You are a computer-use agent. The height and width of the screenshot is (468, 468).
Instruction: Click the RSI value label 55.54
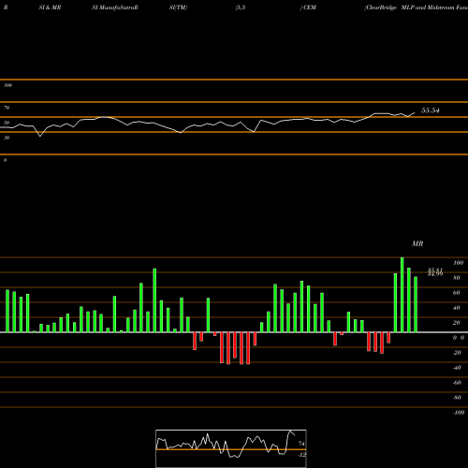(431, 110)
